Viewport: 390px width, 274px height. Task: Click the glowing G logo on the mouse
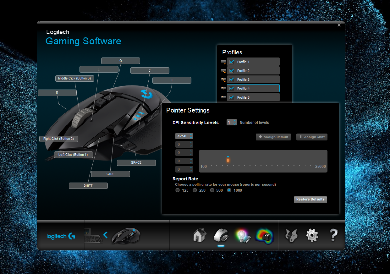pos(147,94)
